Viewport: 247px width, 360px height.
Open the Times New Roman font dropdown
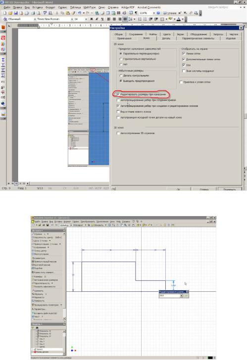[72, 19]
